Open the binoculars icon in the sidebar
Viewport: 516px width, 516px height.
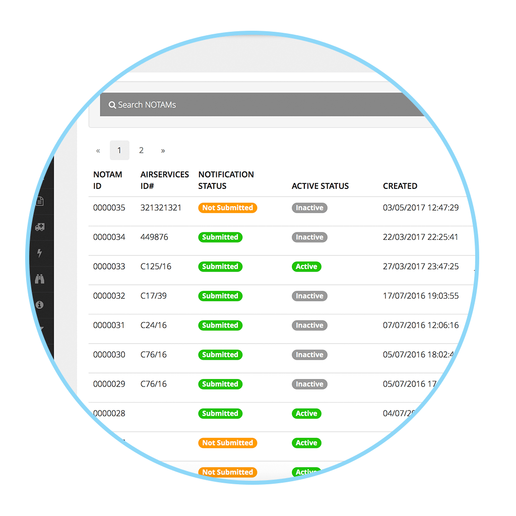click(40, 279)
